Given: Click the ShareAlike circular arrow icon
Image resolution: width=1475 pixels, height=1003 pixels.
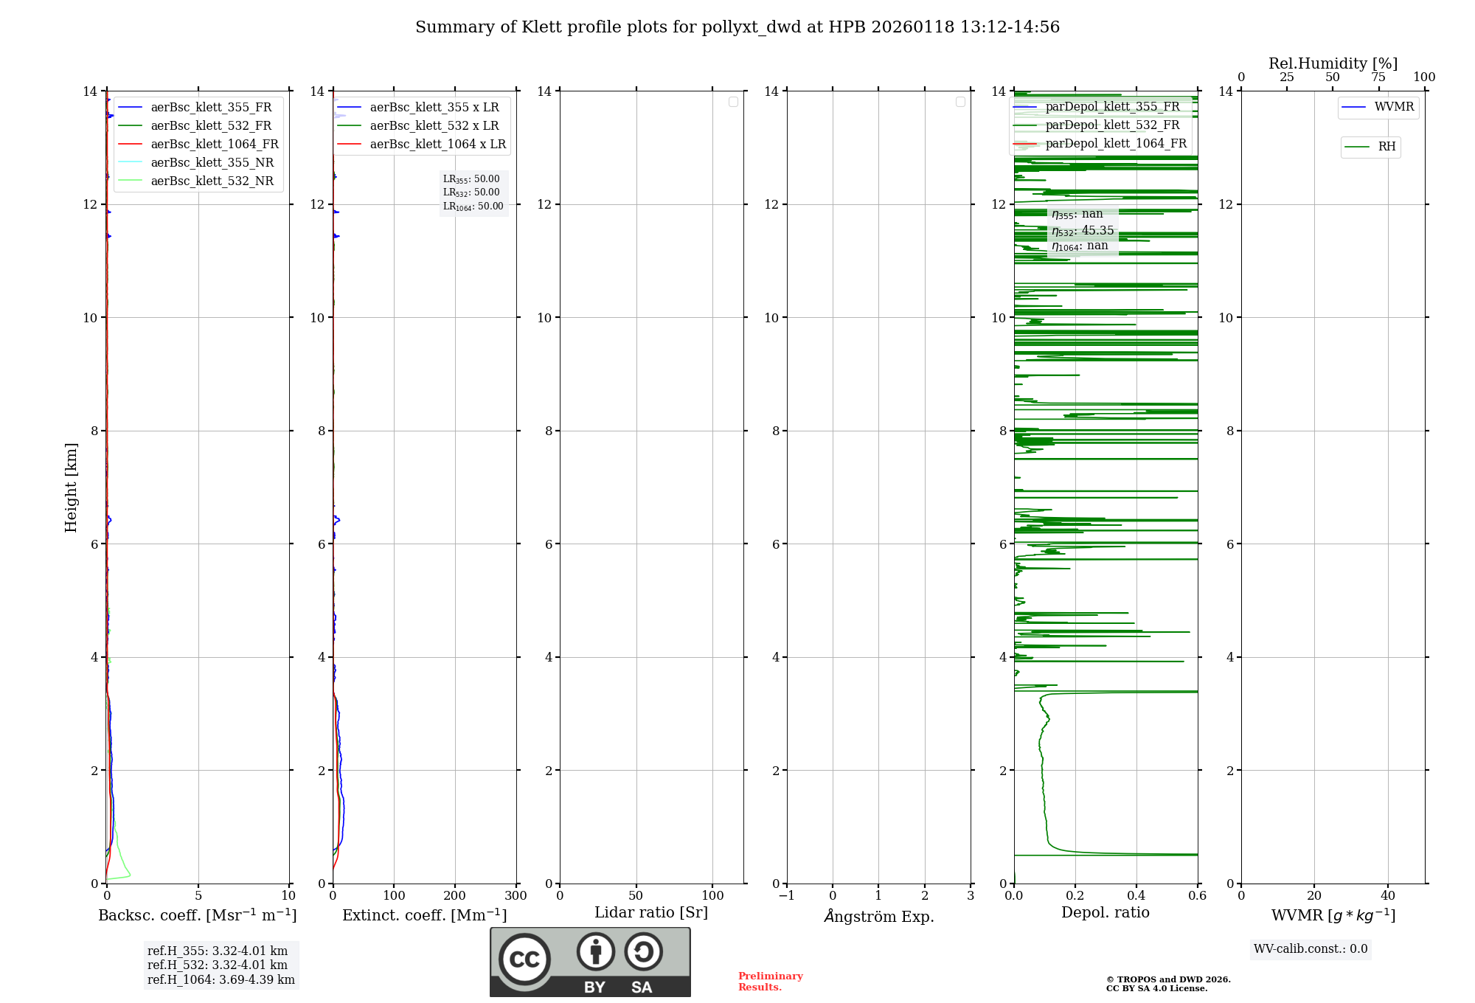Looking at the screenshot, I should pyautogui.click(x=643, y=951).
